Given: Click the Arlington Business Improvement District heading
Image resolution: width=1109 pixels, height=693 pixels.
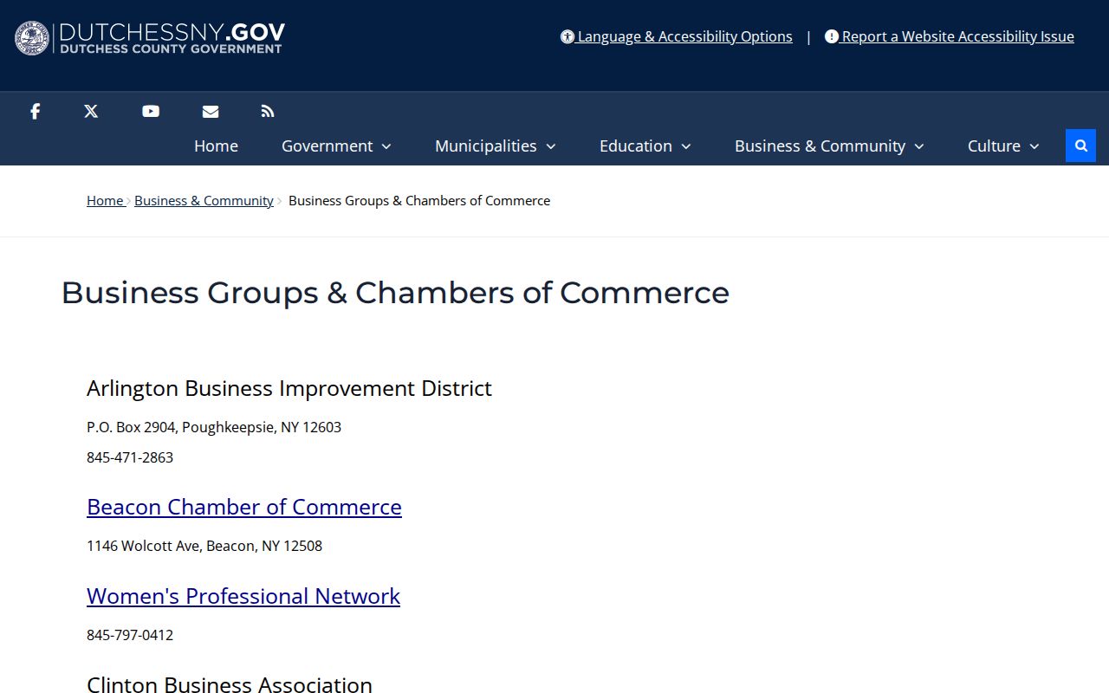Looking at the screenshot, I should [289, 388].
